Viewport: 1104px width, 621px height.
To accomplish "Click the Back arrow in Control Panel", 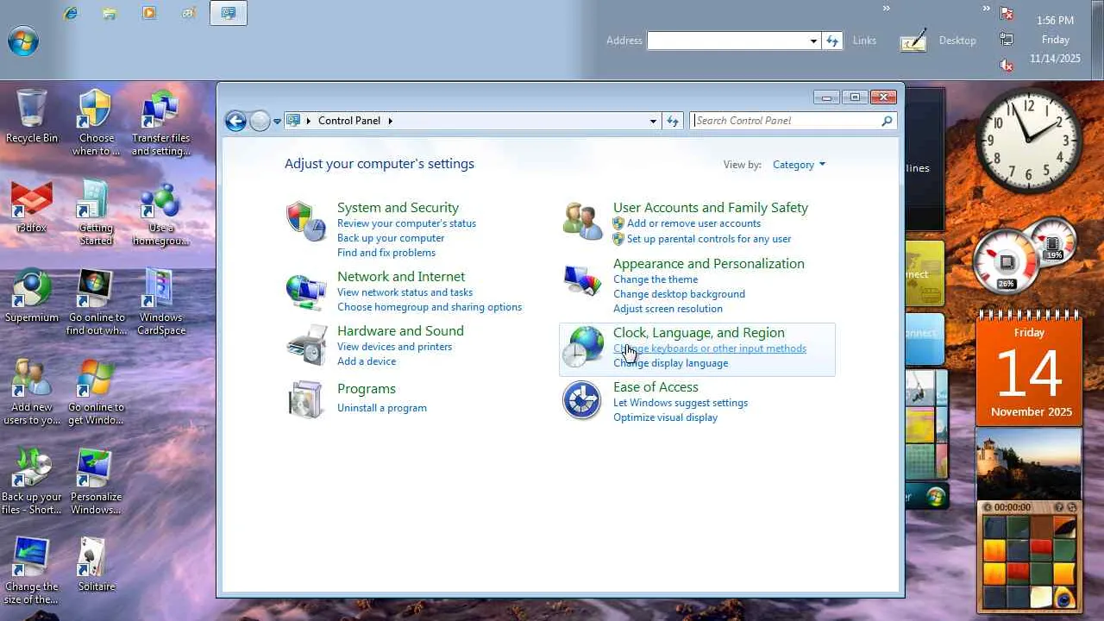I will click(235, 121).
